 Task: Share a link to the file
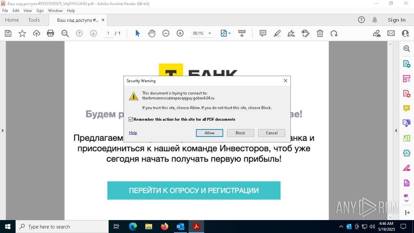[377, 33]
